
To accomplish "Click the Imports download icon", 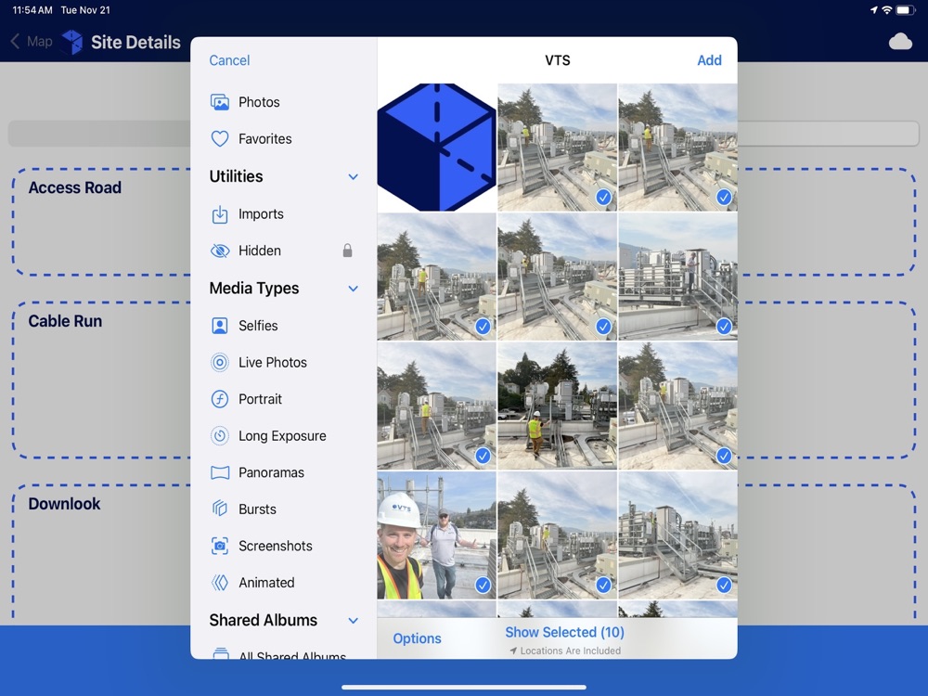I will tap(220, 214).
